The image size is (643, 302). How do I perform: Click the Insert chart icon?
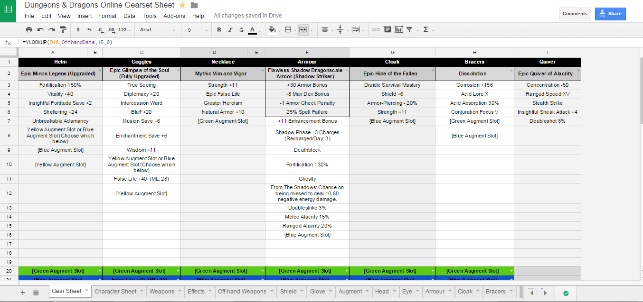click(398, 29)
